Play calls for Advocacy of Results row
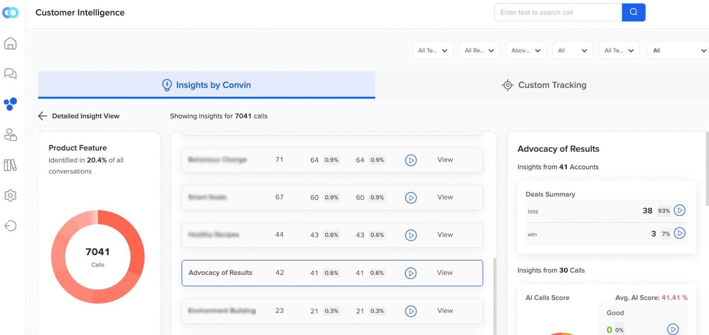 pyautogui.click(x=411, y=273)
